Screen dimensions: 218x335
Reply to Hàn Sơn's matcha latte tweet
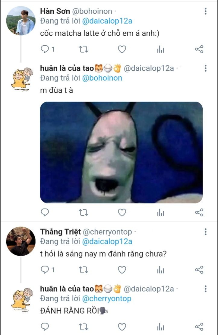coord(45,49)
